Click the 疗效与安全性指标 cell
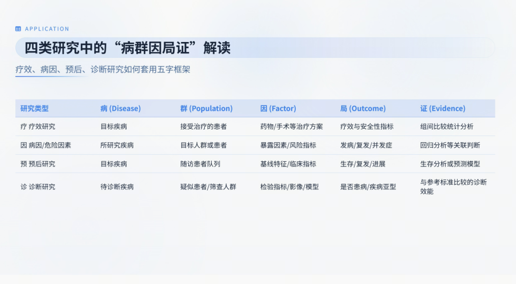The width and height of the screenshot is (516, 284). pyautogui.click(x=367, y=126)
